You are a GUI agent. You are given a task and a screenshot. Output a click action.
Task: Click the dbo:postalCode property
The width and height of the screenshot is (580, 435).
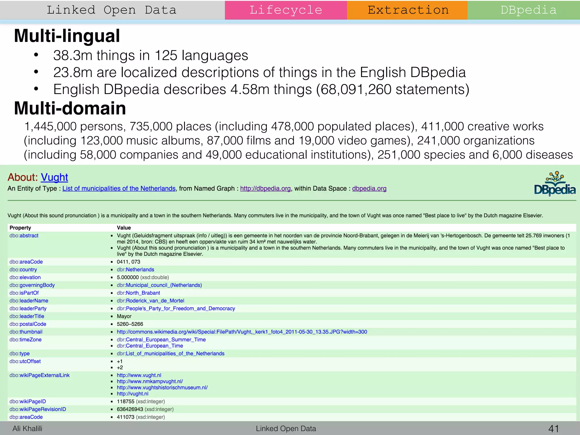[28, 324]
